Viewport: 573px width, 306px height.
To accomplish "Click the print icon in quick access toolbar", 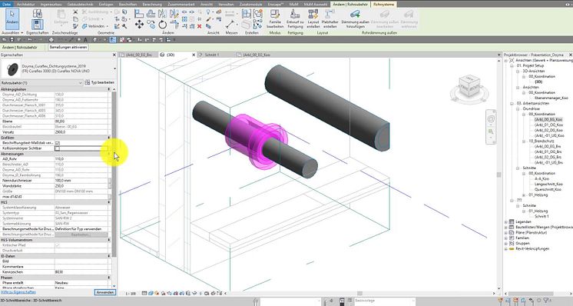I will pos(51,39).
